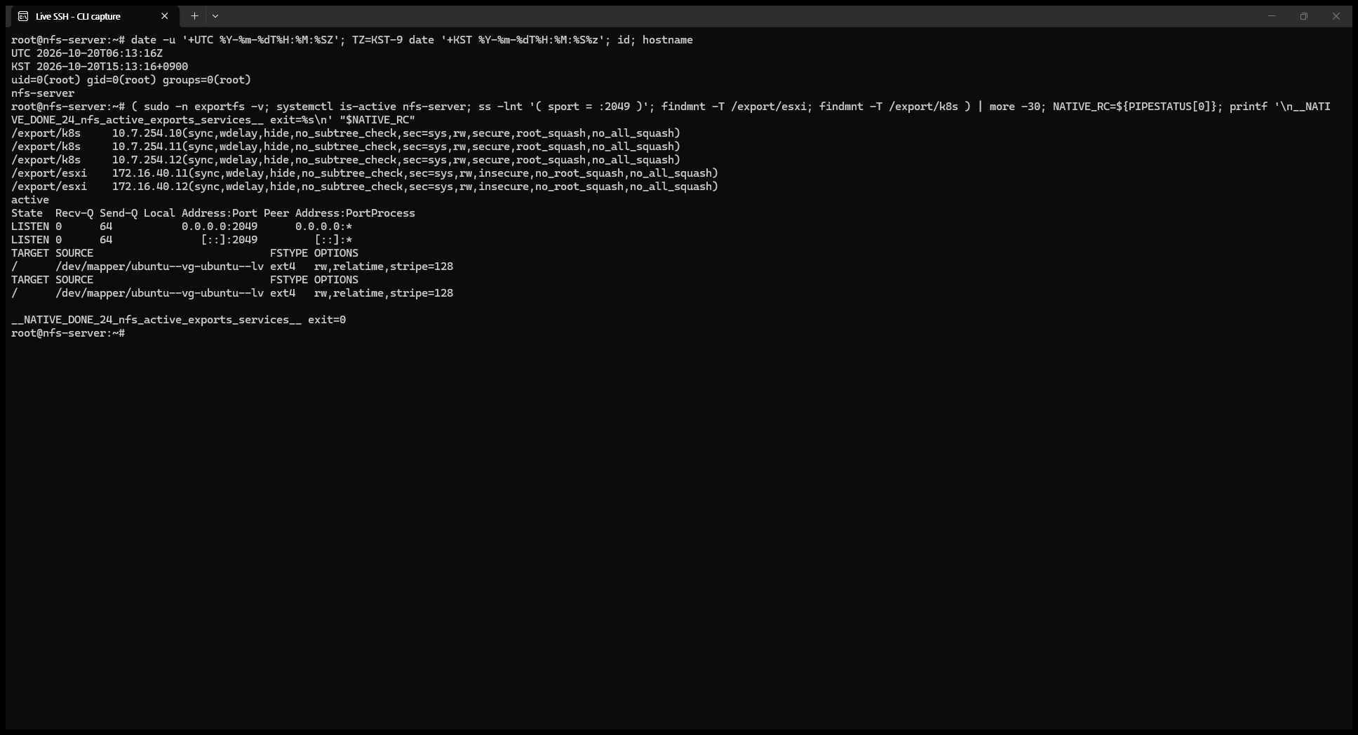Select the Live SSH - CLI capture tab
The height and width of the screenshot is (735, 1358).
point(95,16)
